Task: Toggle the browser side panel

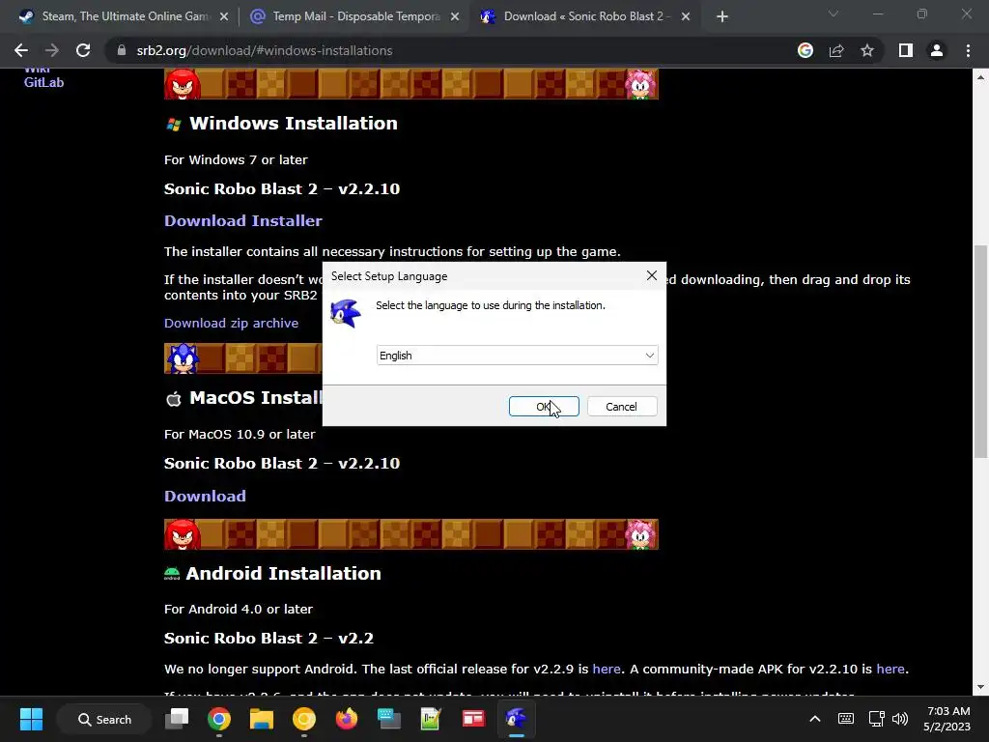Action: [x=906, y=50]
